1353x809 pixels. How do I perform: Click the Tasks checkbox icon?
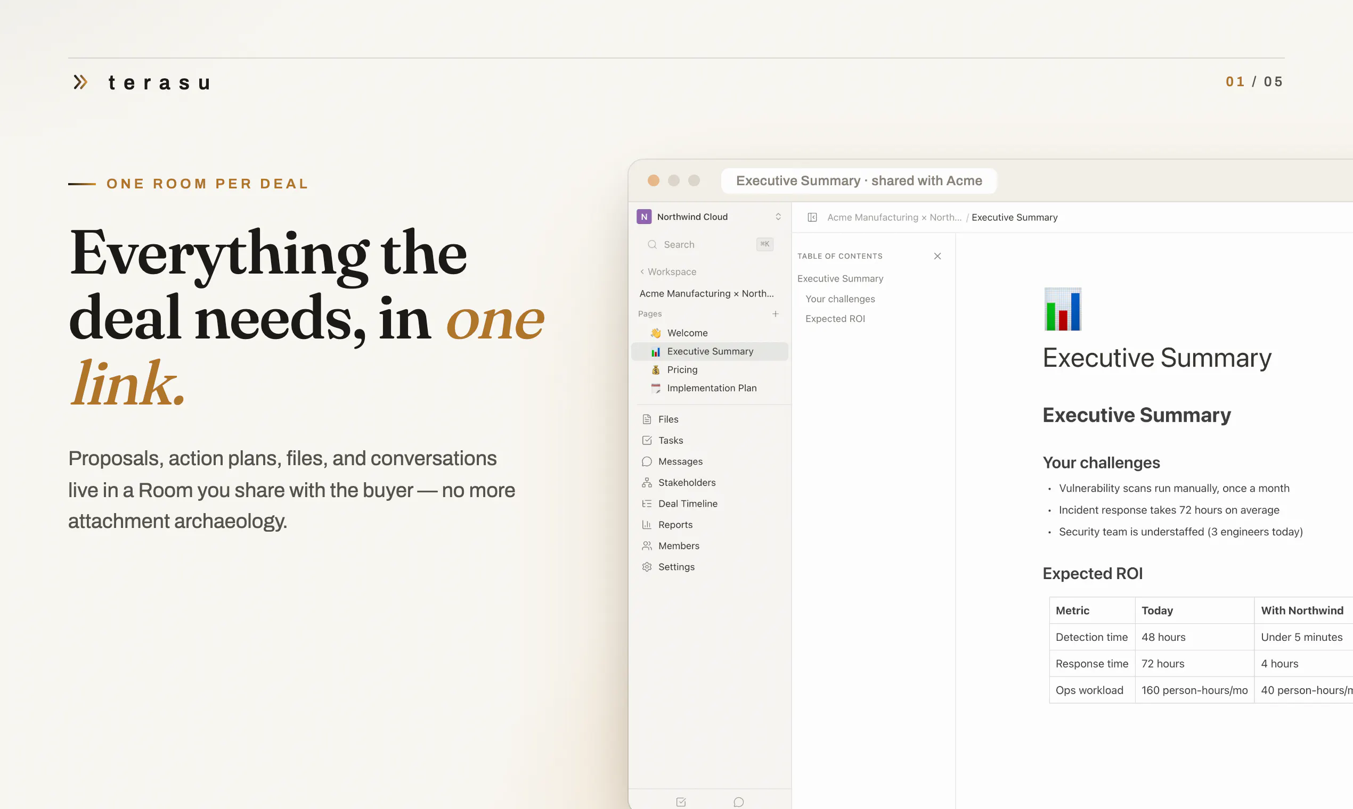click(647, 441)
